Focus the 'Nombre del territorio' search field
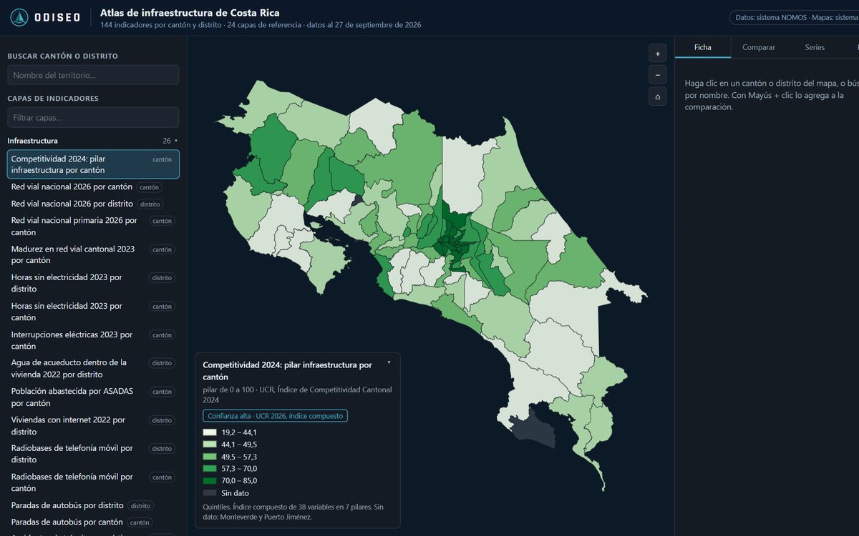Viewport: 859px width, 536px height. (x=93, y=75)
